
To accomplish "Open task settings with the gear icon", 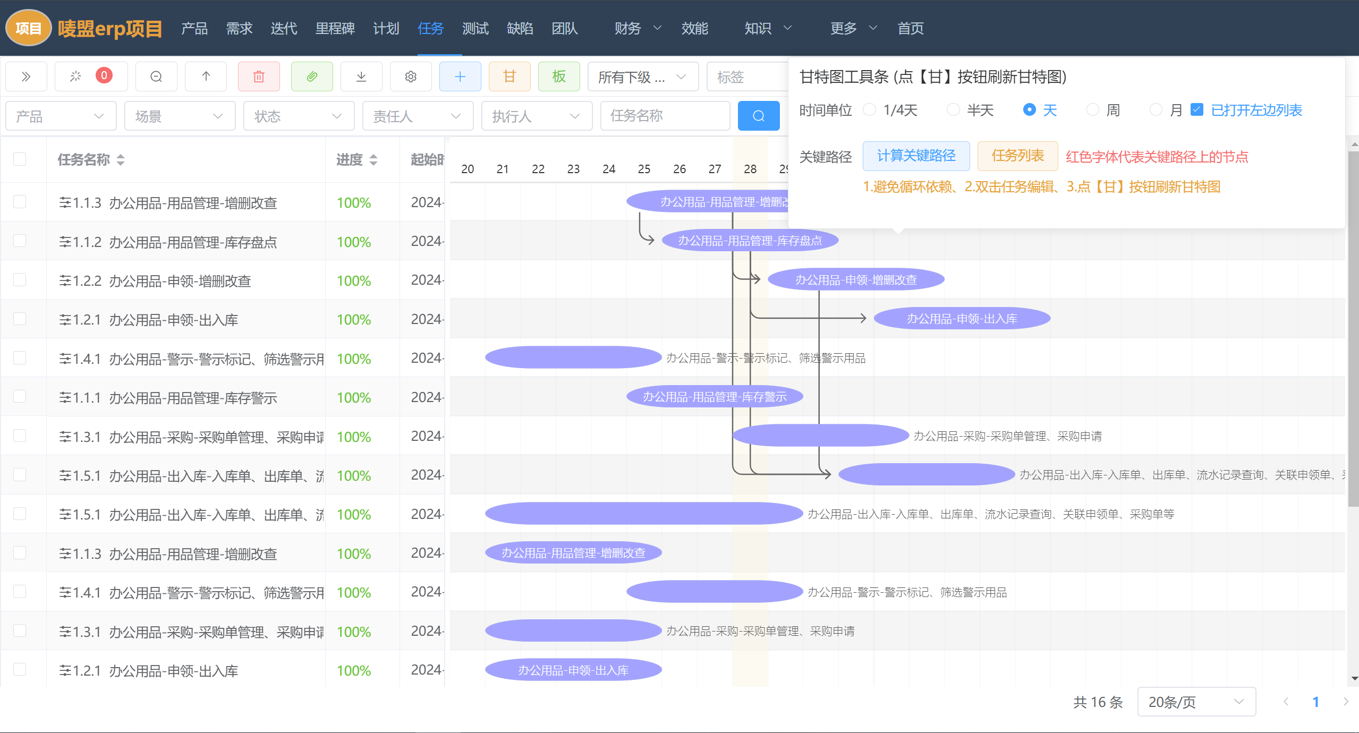I will click(x=410, y=76).
